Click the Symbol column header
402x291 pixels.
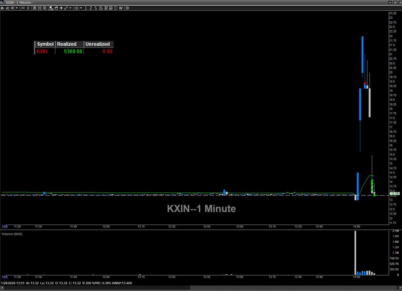coord(45,44)
